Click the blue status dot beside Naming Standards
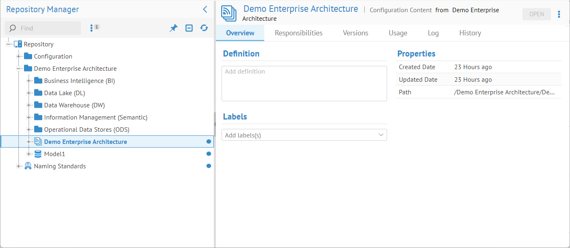Screen dimensions: 570x248 (209, 166)
